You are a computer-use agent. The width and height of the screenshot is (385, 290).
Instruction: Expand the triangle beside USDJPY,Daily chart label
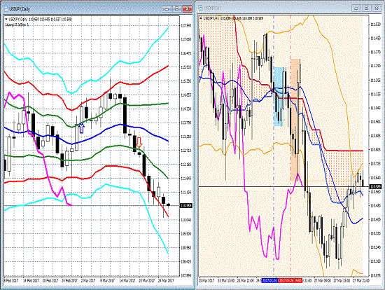(x=6, y=19)
